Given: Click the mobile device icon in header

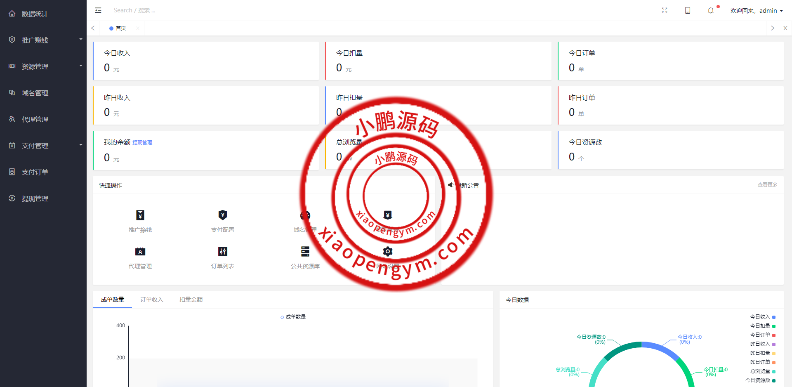Looking at the screenshot, I should pos(688,10).
